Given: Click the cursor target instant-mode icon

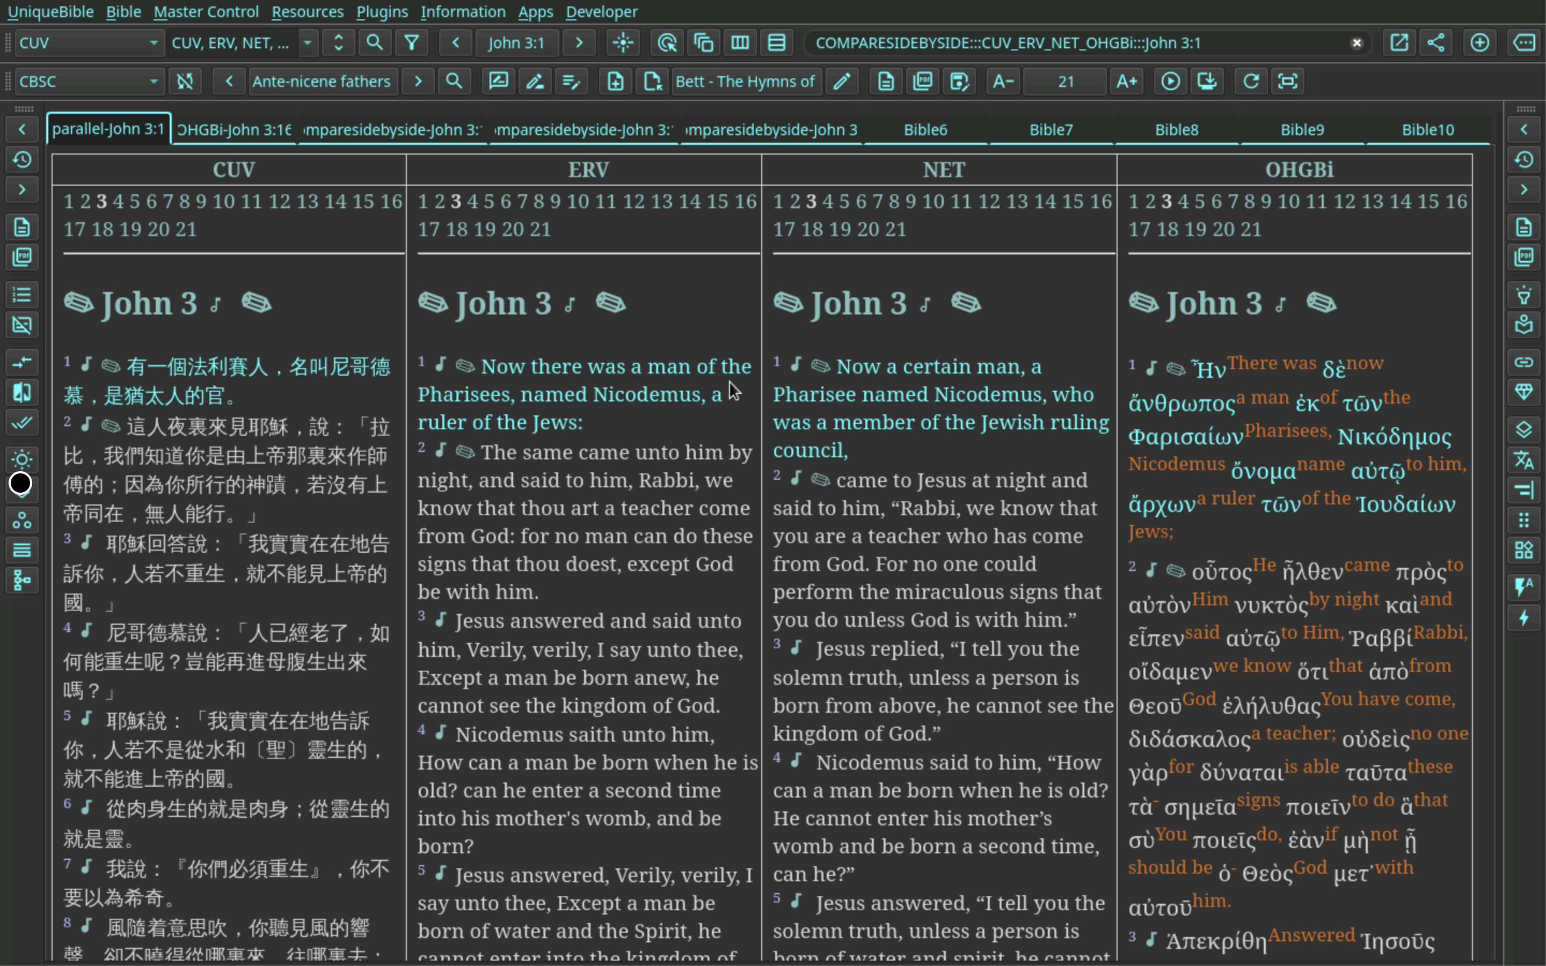Looking at the screenshot, I should (x=667, y=43).
